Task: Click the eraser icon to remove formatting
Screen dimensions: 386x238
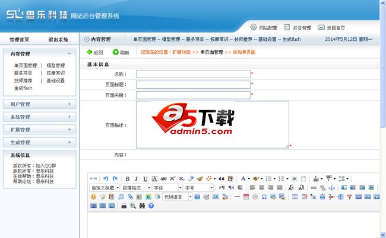Action: coord(191,179)
